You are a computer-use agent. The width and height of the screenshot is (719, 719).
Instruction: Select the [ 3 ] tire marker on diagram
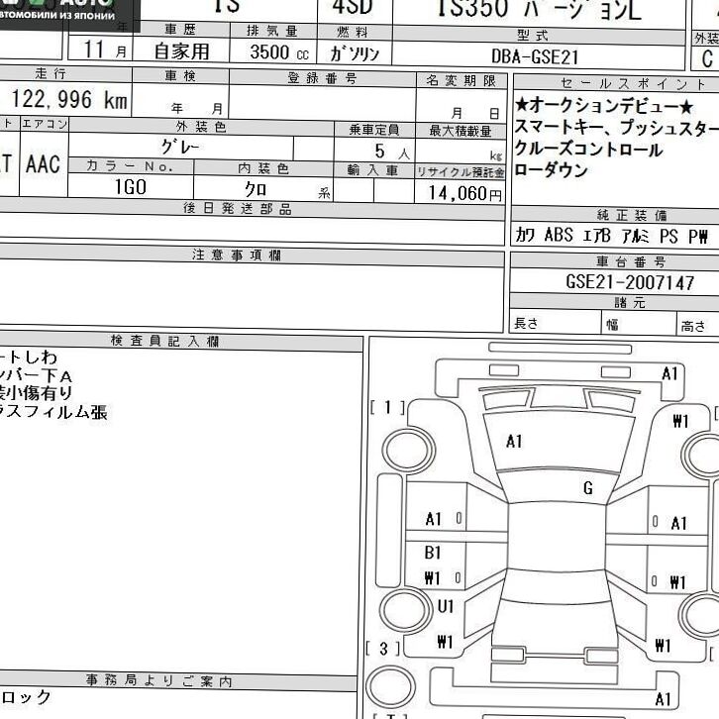pyautogui.click(x=383, y=649)
